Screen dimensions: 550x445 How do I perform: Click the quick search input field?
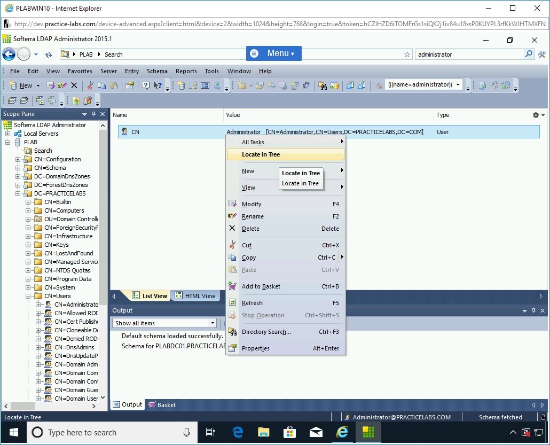[x=469, y=54]
